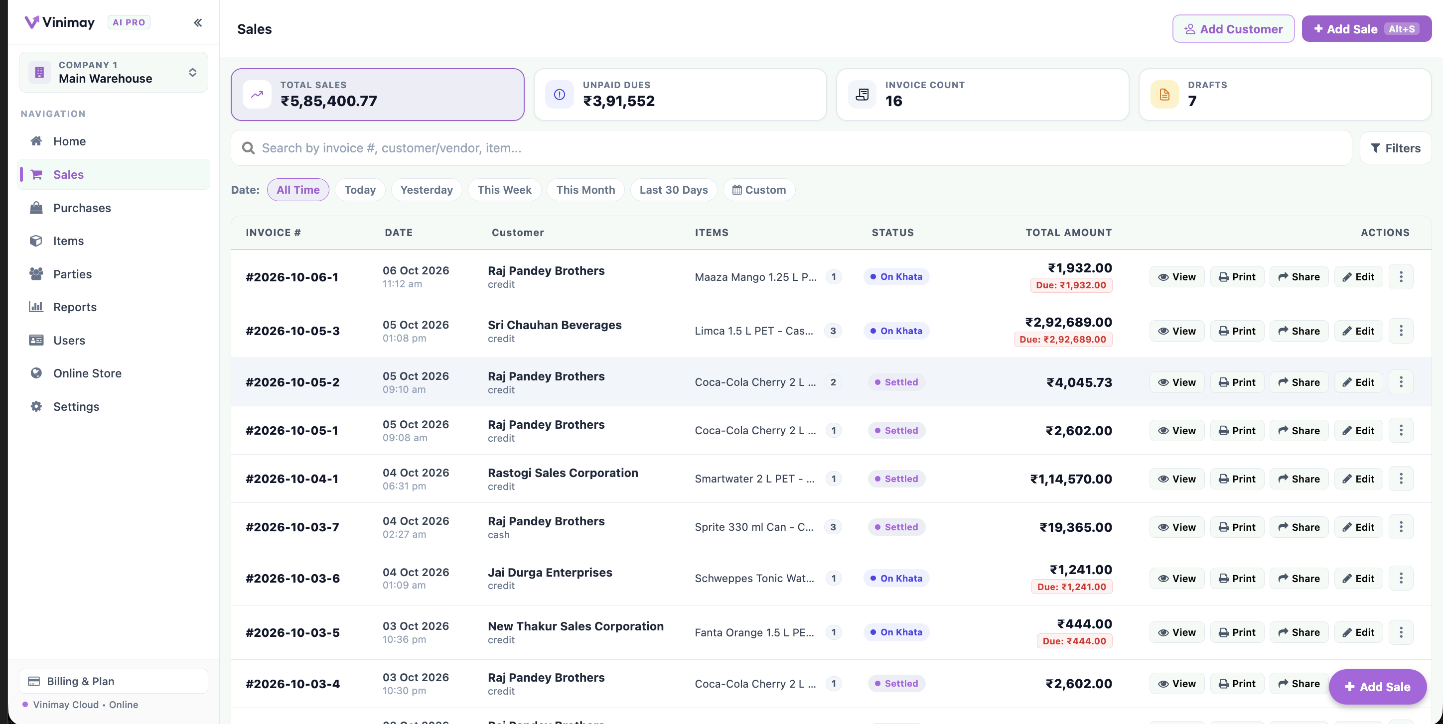Image resolution: width=1443 pixels, height=724 pixels.
Task: Navigate to Parties
Action: pos(114,274)
